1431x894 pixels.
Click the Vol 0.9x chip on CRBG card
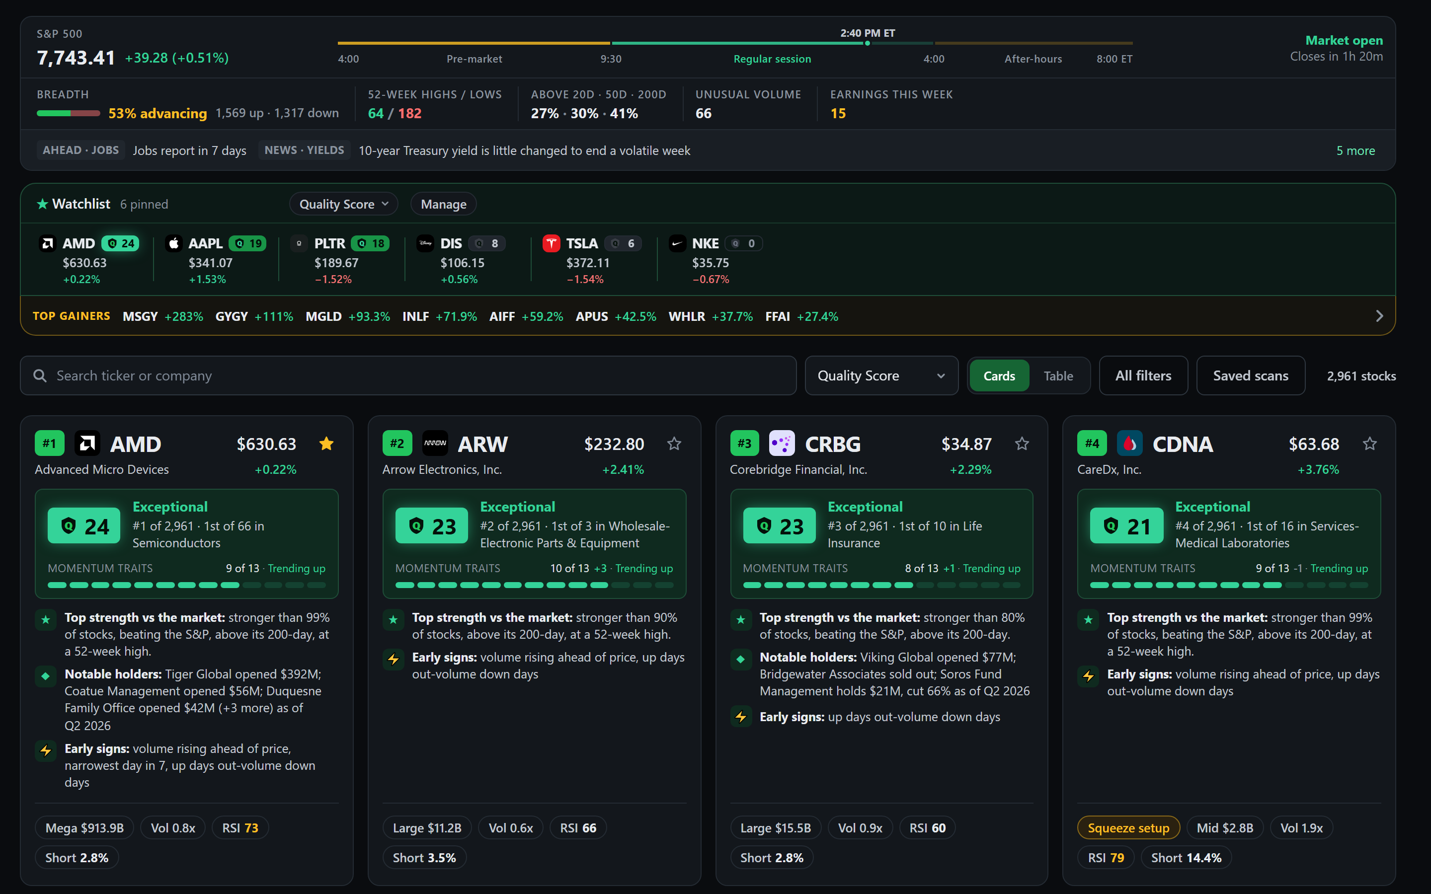click(x=860, y=828)
